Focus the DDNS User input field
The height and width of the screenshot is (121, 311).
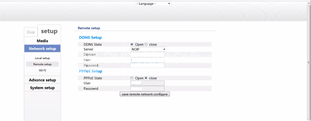point(147,60)
